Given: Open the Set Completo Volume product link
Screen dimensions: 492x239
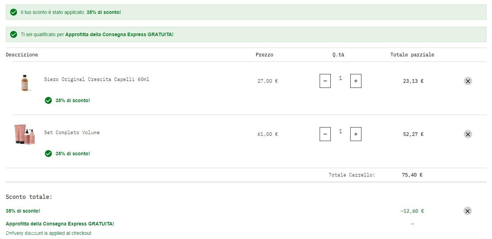Looking at the screenshot, I should tap(72, 132).
